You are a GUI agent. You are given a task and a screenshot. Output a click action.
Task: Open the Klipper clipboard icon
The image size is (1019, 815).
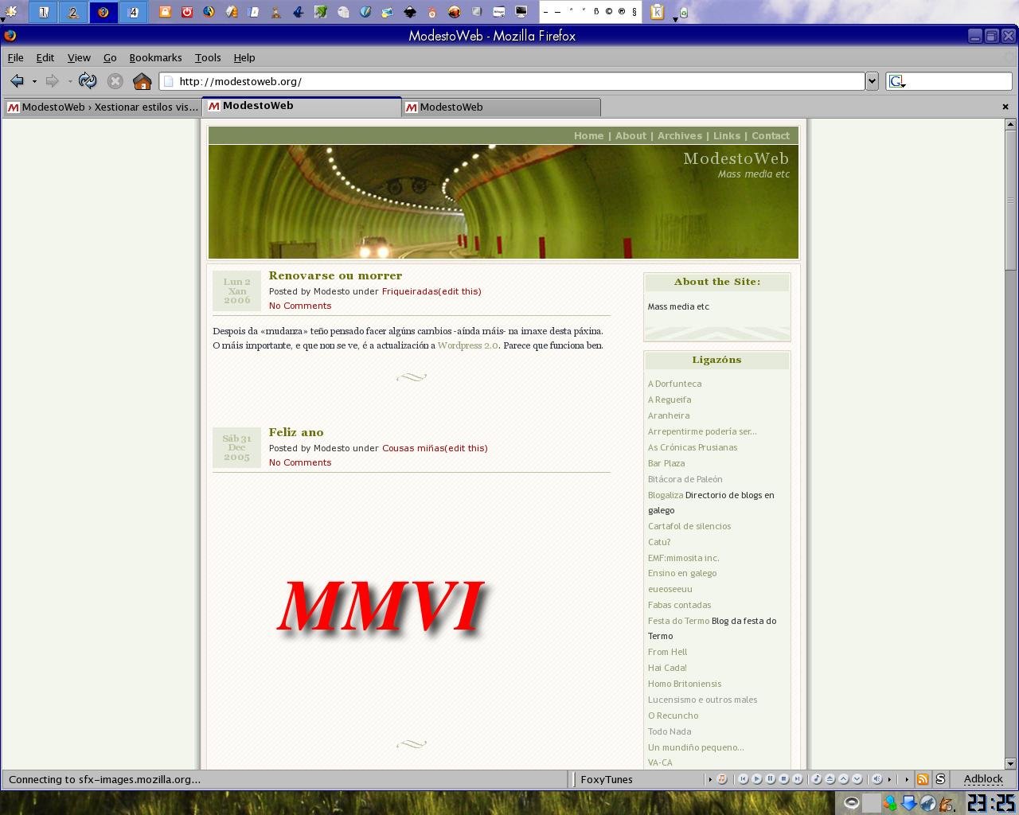(657, 12)
